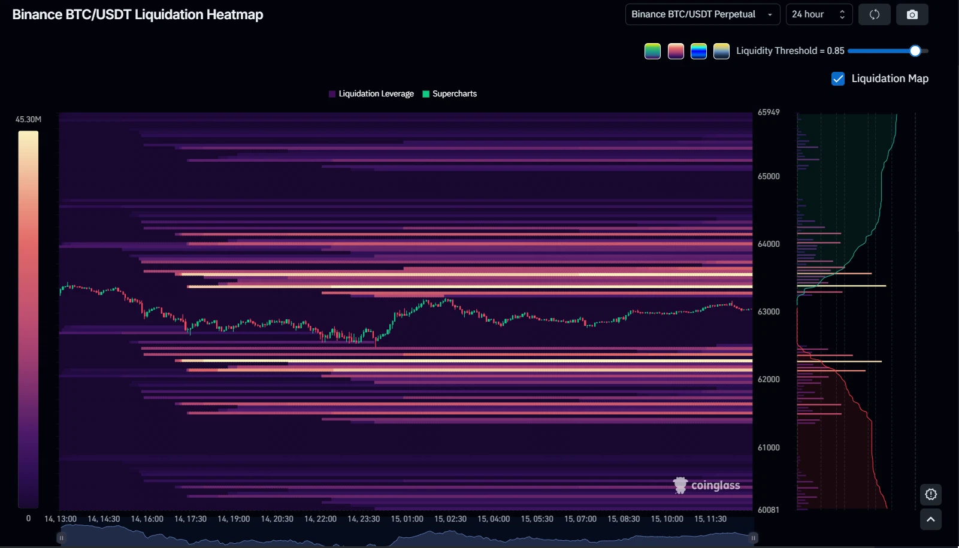The image size is (959, 548).
Task: Click the 64000 price axis label
Action: click(x=769, y=244)
